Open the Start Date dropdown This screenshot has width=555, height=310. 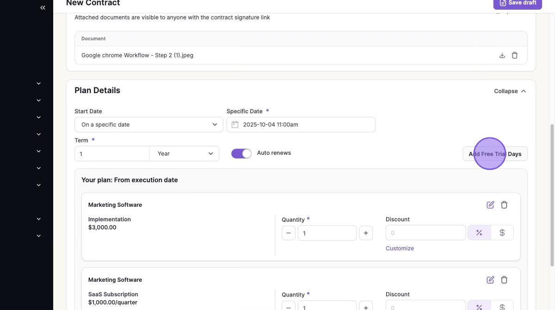(x=148, y=124)
